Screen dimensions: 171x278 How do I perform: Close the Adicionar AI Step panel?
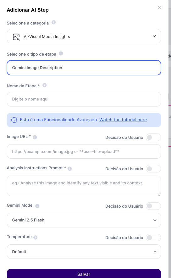(160, 8)
